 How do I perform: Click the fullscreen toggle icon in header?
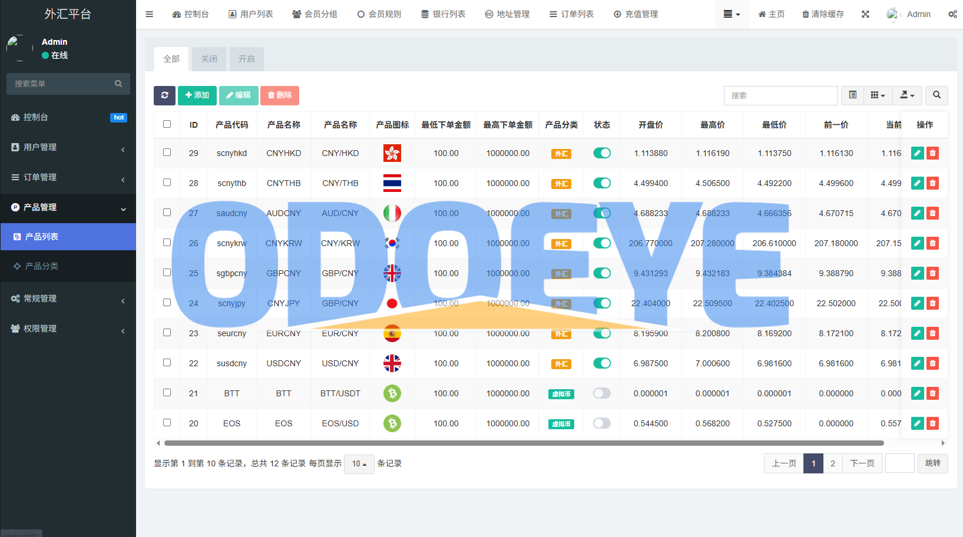coord(865,14)
